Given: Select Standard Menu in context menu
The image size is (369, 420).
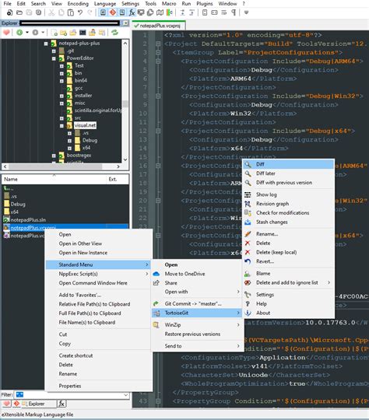Looking at the screenshot, I should 98,264.
